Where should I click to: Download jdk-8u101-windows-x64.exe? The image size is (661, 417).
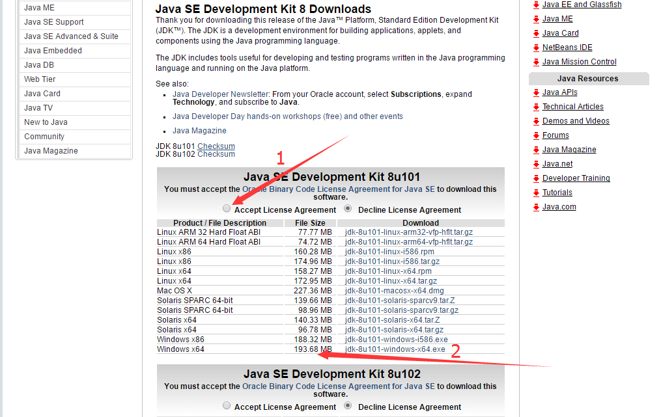click(395, 349)
